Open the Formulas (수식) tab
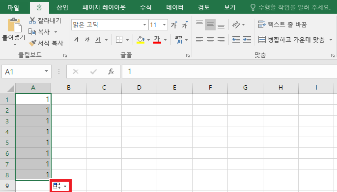Image resolution: width=337 pixels, height=192 pixels. coord(145,7)
